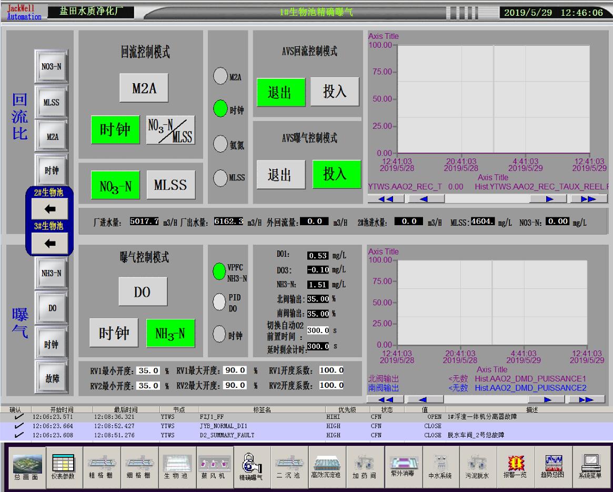613x492 pixels.
Task: Slide the upper trend chart time scrollbar
Action: click(x=487, y=199)
